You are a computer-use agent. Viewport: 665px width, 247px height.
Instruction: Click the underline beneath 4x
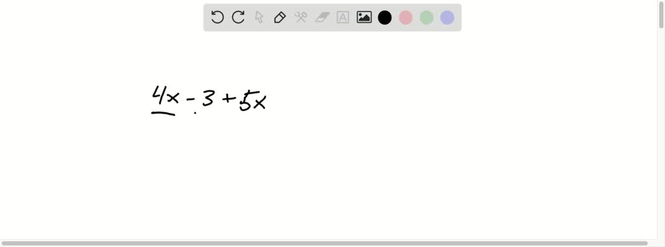coord(163,113)
